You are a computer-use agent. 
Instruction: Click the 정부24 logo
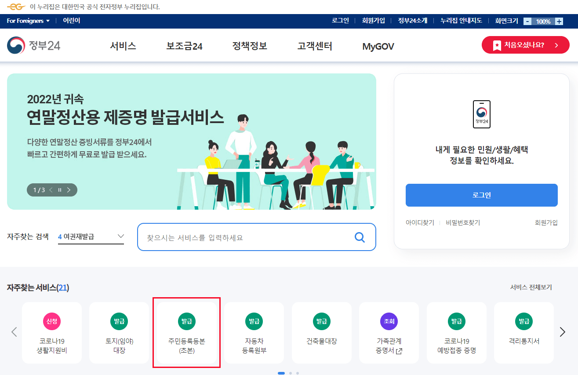33,46
